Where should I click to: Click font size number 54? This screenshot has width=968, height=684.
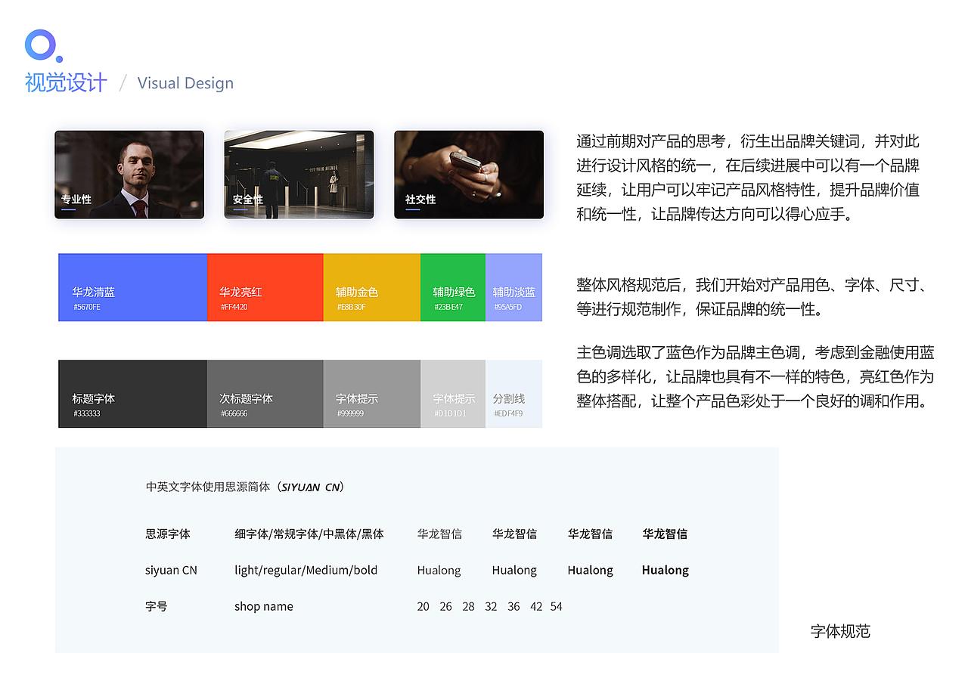[556, 606]
